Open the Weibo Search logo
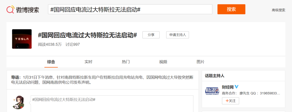 [23, 9]
